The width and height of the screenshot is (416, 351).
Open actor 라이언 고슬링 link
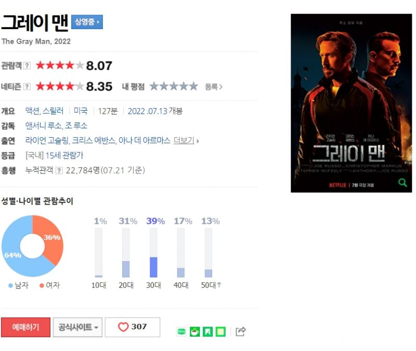tap(47, 140)
